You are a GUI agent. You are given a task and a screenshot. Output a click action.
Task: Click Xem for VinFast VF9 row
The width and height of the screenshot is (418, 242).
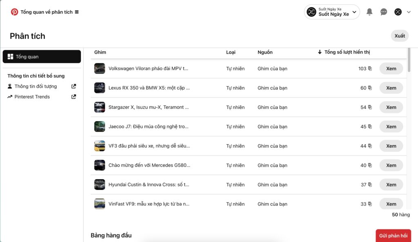[x=391, y=204]
